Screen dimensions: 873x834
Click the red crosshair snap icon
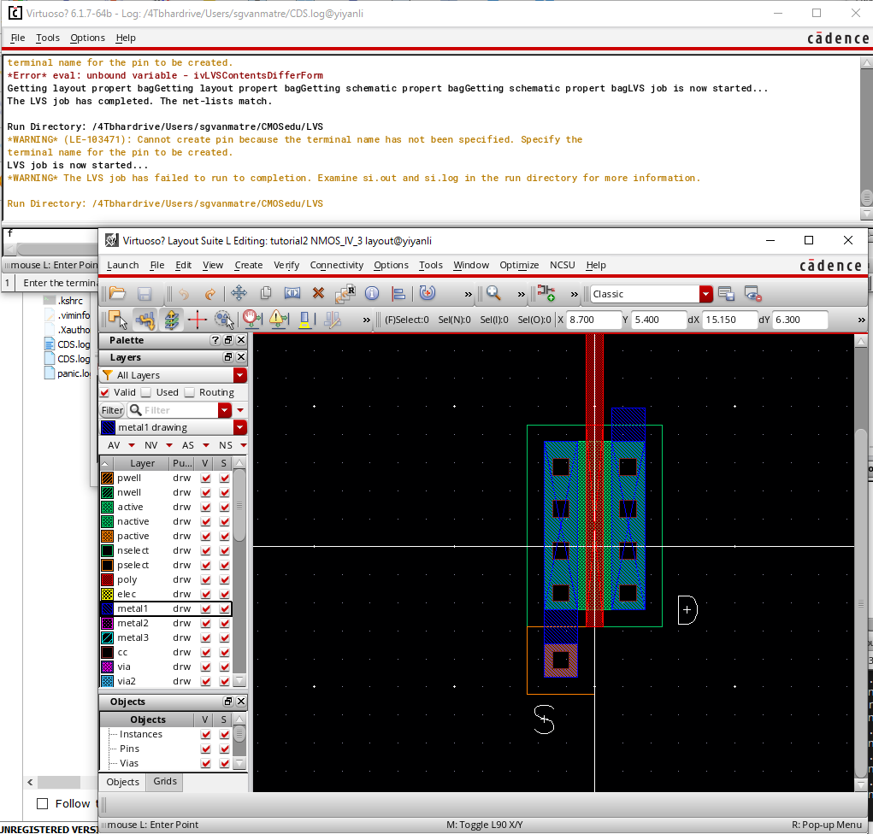point(198,320)
